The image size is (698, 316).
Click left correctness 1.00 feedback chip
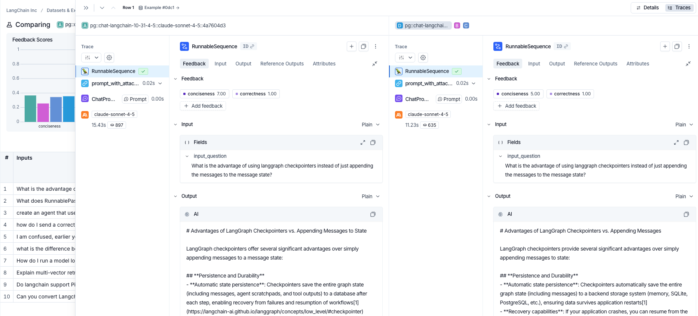[x=256, y=94]
